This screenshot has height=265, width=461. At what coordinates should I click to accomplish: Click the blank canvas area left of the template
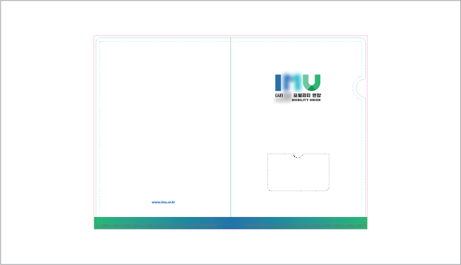(48, 132)
